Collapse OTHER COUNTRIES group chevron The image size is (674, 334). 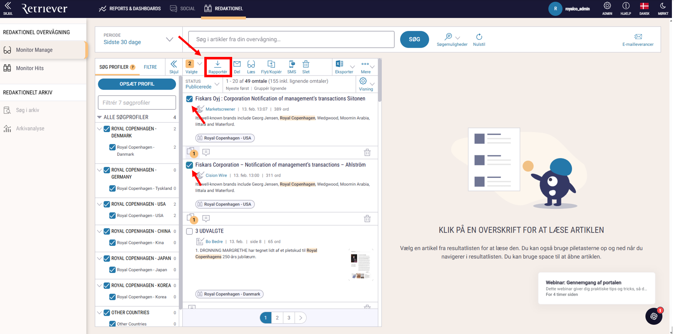[x=99, y=312]
